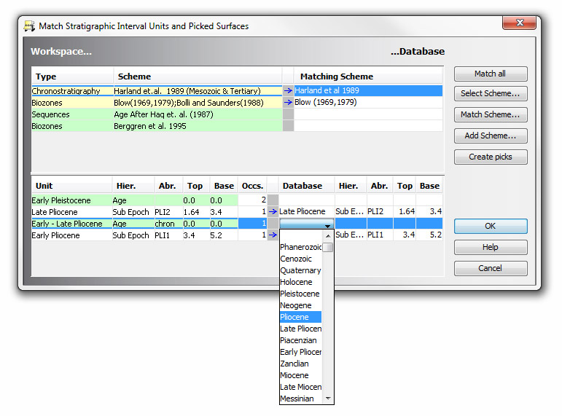
Task: Select the Sequences type row
Action: click(157, 114)
